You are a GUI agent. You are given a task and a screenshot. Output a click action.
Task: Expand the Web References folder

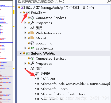[25, 33]
